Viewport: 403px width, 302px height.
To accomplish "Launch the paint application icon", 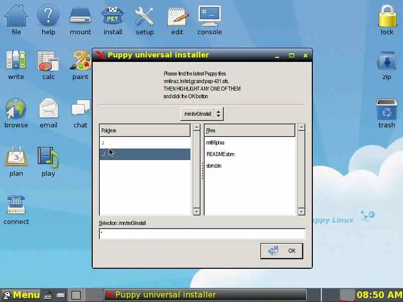I will point(81,65).
